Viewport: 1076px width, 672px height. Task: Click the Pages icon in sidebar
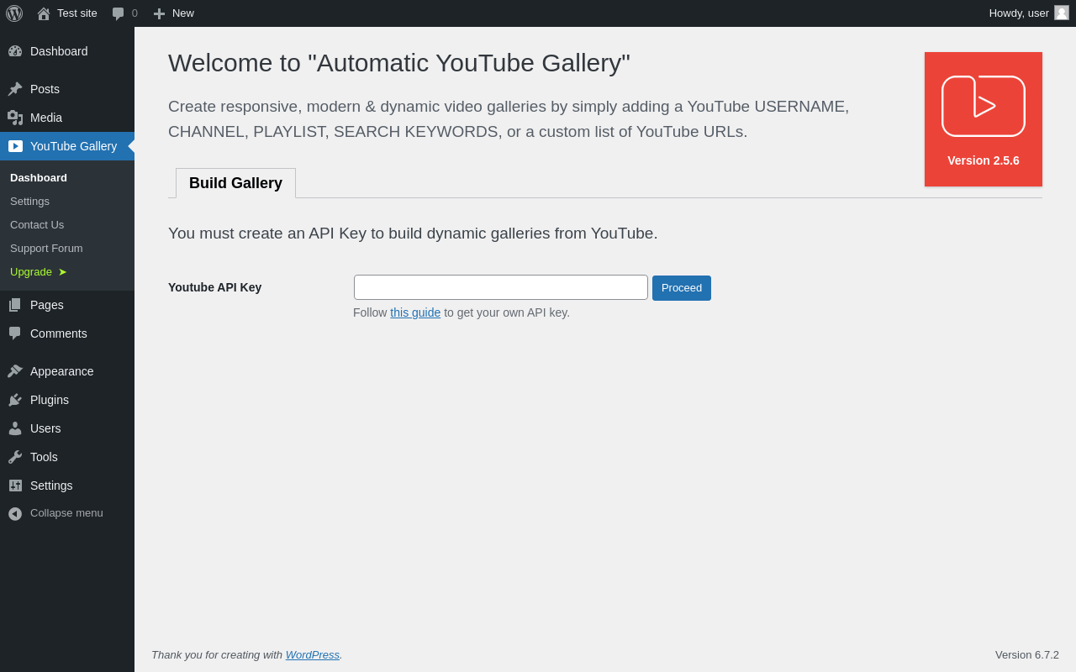click(15, 305)
